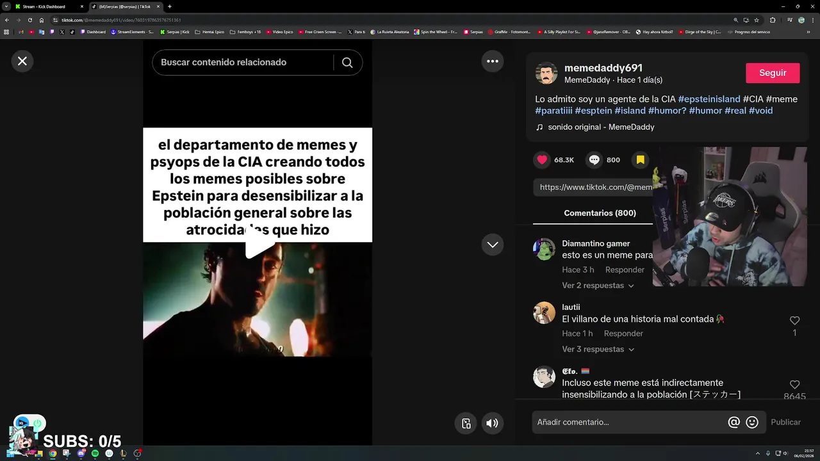The height and width of the screenshot is (461, 820).
Task: Open the Twitch icon bookmark
Action: pos(52,31)
